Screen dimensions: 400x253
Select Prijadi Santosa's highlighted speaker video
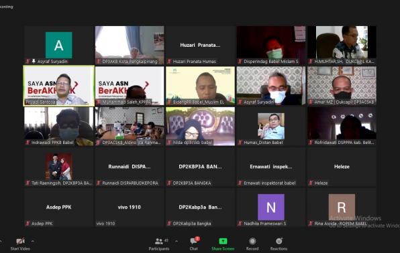pyautogui.click(x=58, y=86)
